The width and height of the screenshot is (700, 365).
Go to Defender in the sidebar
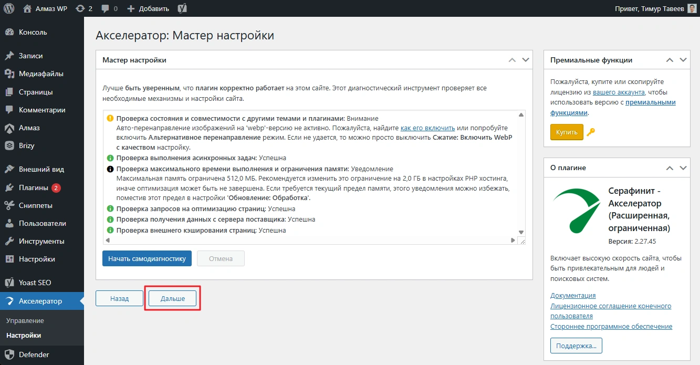click(x=34, y=354)
